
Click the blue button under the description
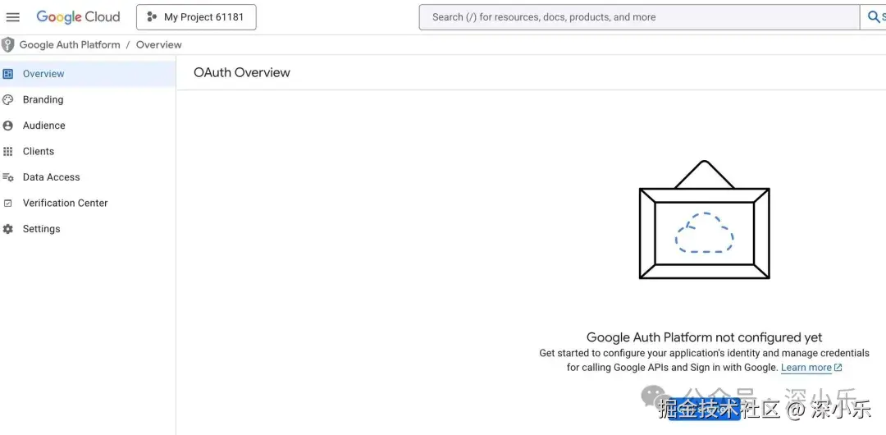[704, 413]
